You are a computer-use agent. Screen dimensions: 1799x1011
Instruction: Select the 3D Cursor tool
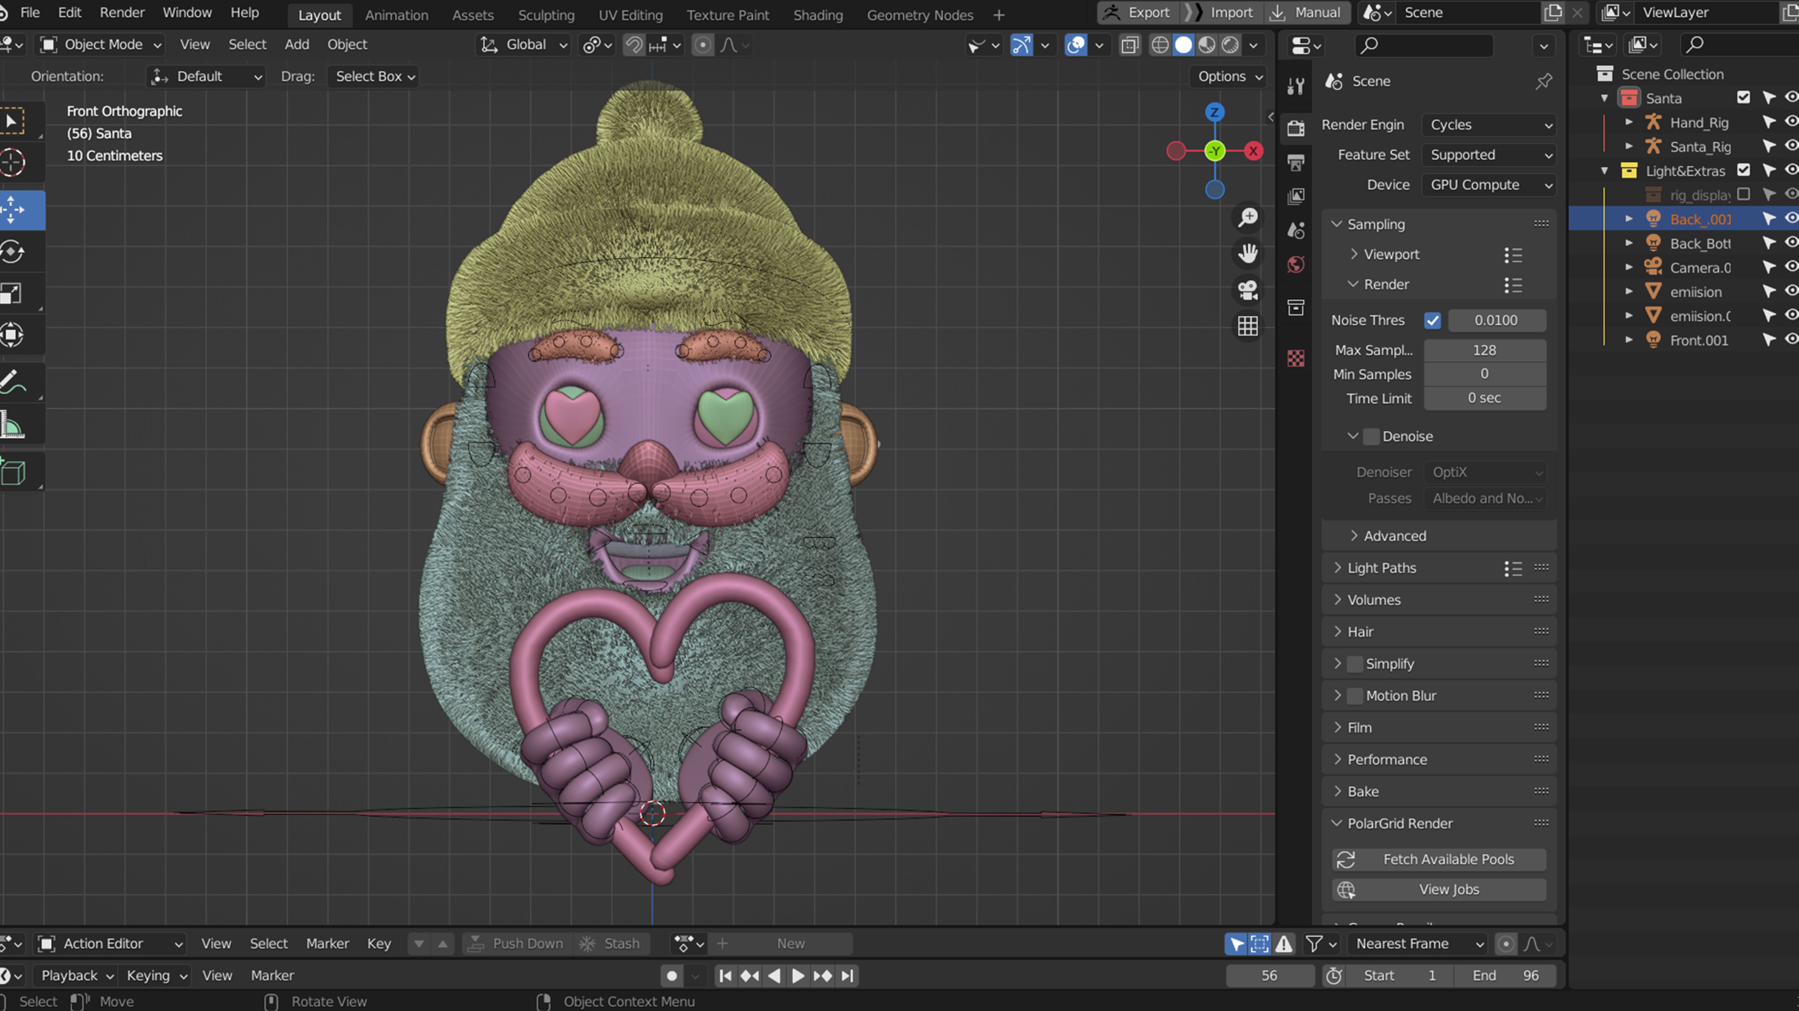click(13, 162)
